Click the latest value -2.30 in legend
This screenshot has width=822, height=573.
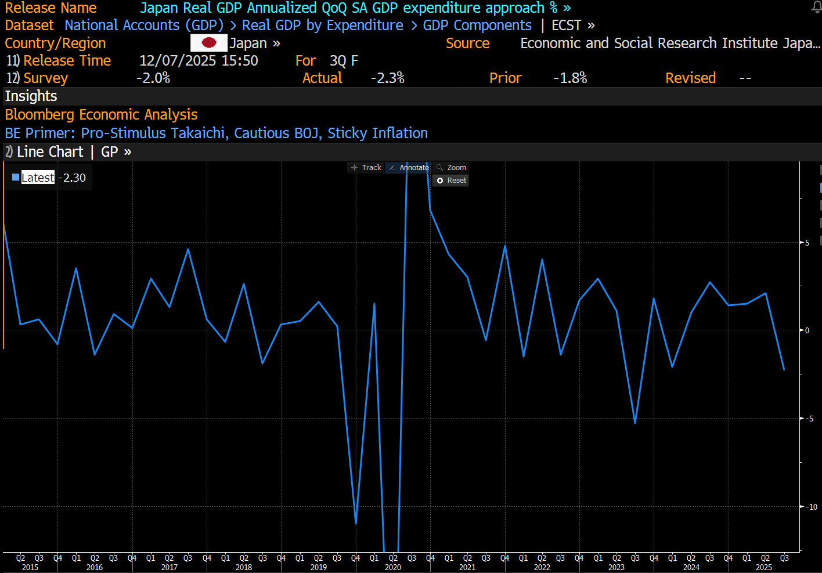click(x=72, y=178)
